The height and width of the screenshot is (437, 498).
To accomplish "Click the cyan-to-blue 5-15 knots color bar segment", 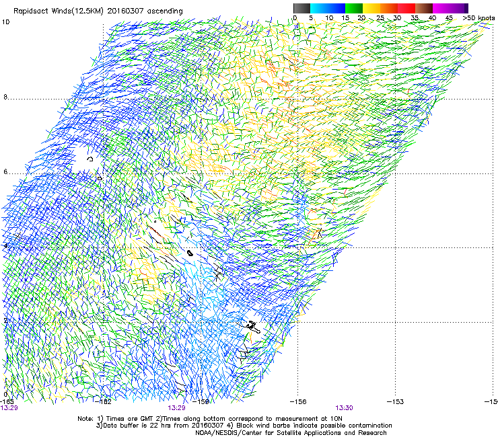I will (328, 8).
